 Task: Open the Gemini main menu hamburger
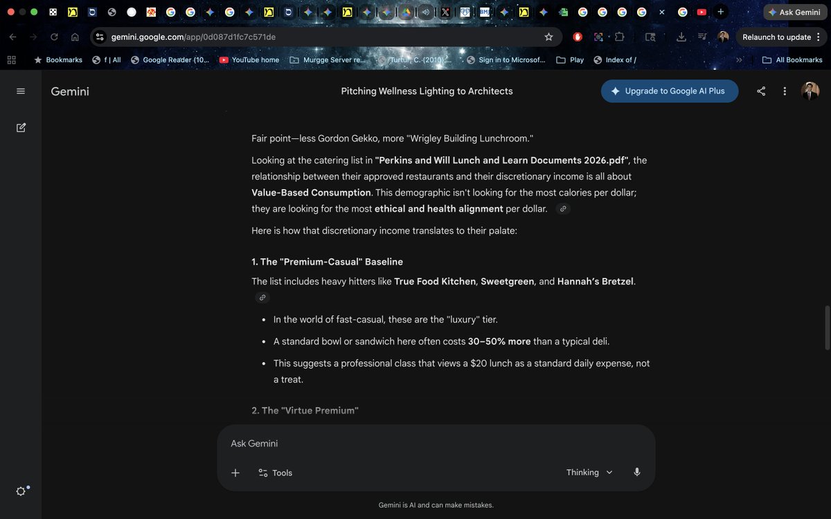coord(21,91)
